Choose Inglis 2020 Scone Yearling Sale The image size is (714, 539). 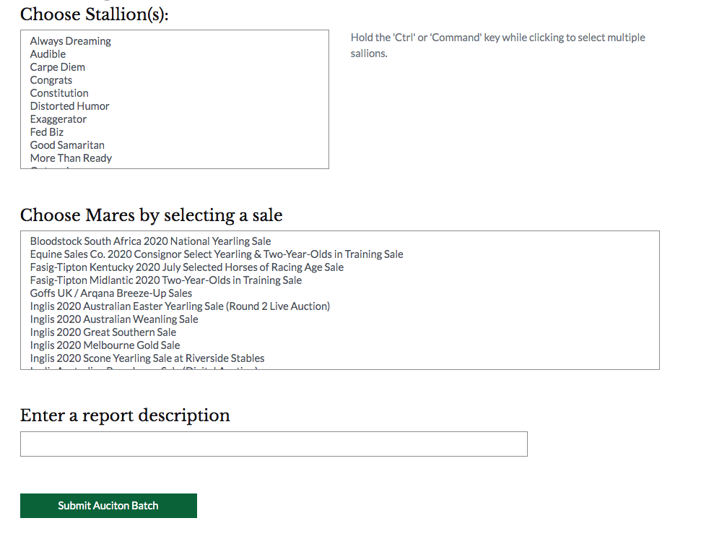pyautogui.click(x=147, y=358)
